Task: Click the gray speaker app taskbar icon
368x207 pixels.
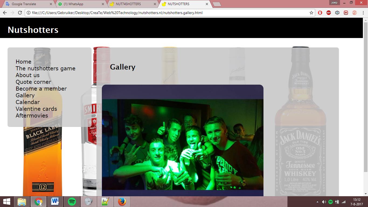Action: point(88,202)
